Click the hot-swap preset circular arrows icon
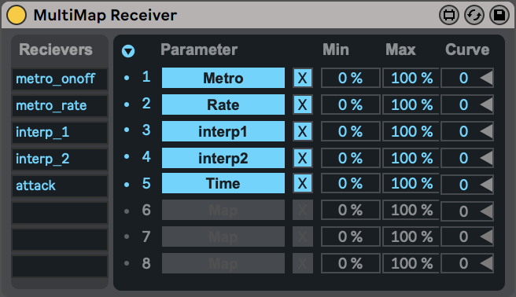516x297 pixels. click(x=474, y=15)
